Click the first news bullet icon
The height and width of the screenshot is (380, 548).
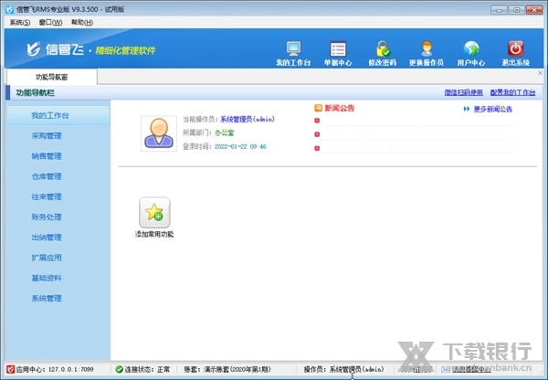317,121
